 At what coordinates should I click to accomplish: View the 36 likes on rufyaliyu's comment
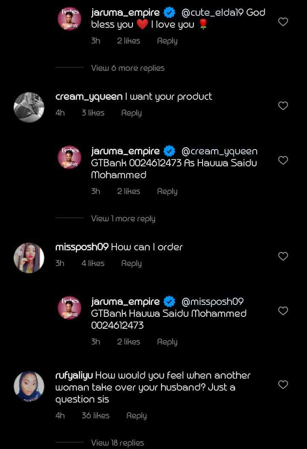pyautogui.click(x=96, y=416)
